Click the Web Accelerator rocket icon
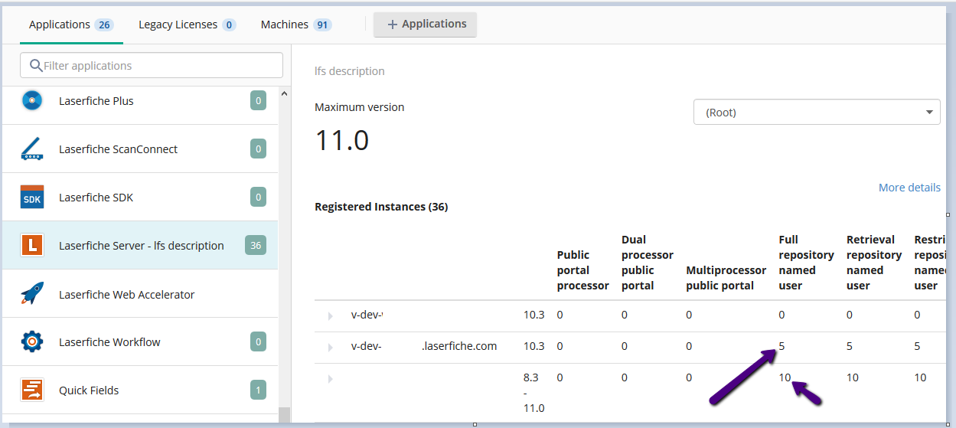The width and height of the screenshot is (956, 428). 32,294
